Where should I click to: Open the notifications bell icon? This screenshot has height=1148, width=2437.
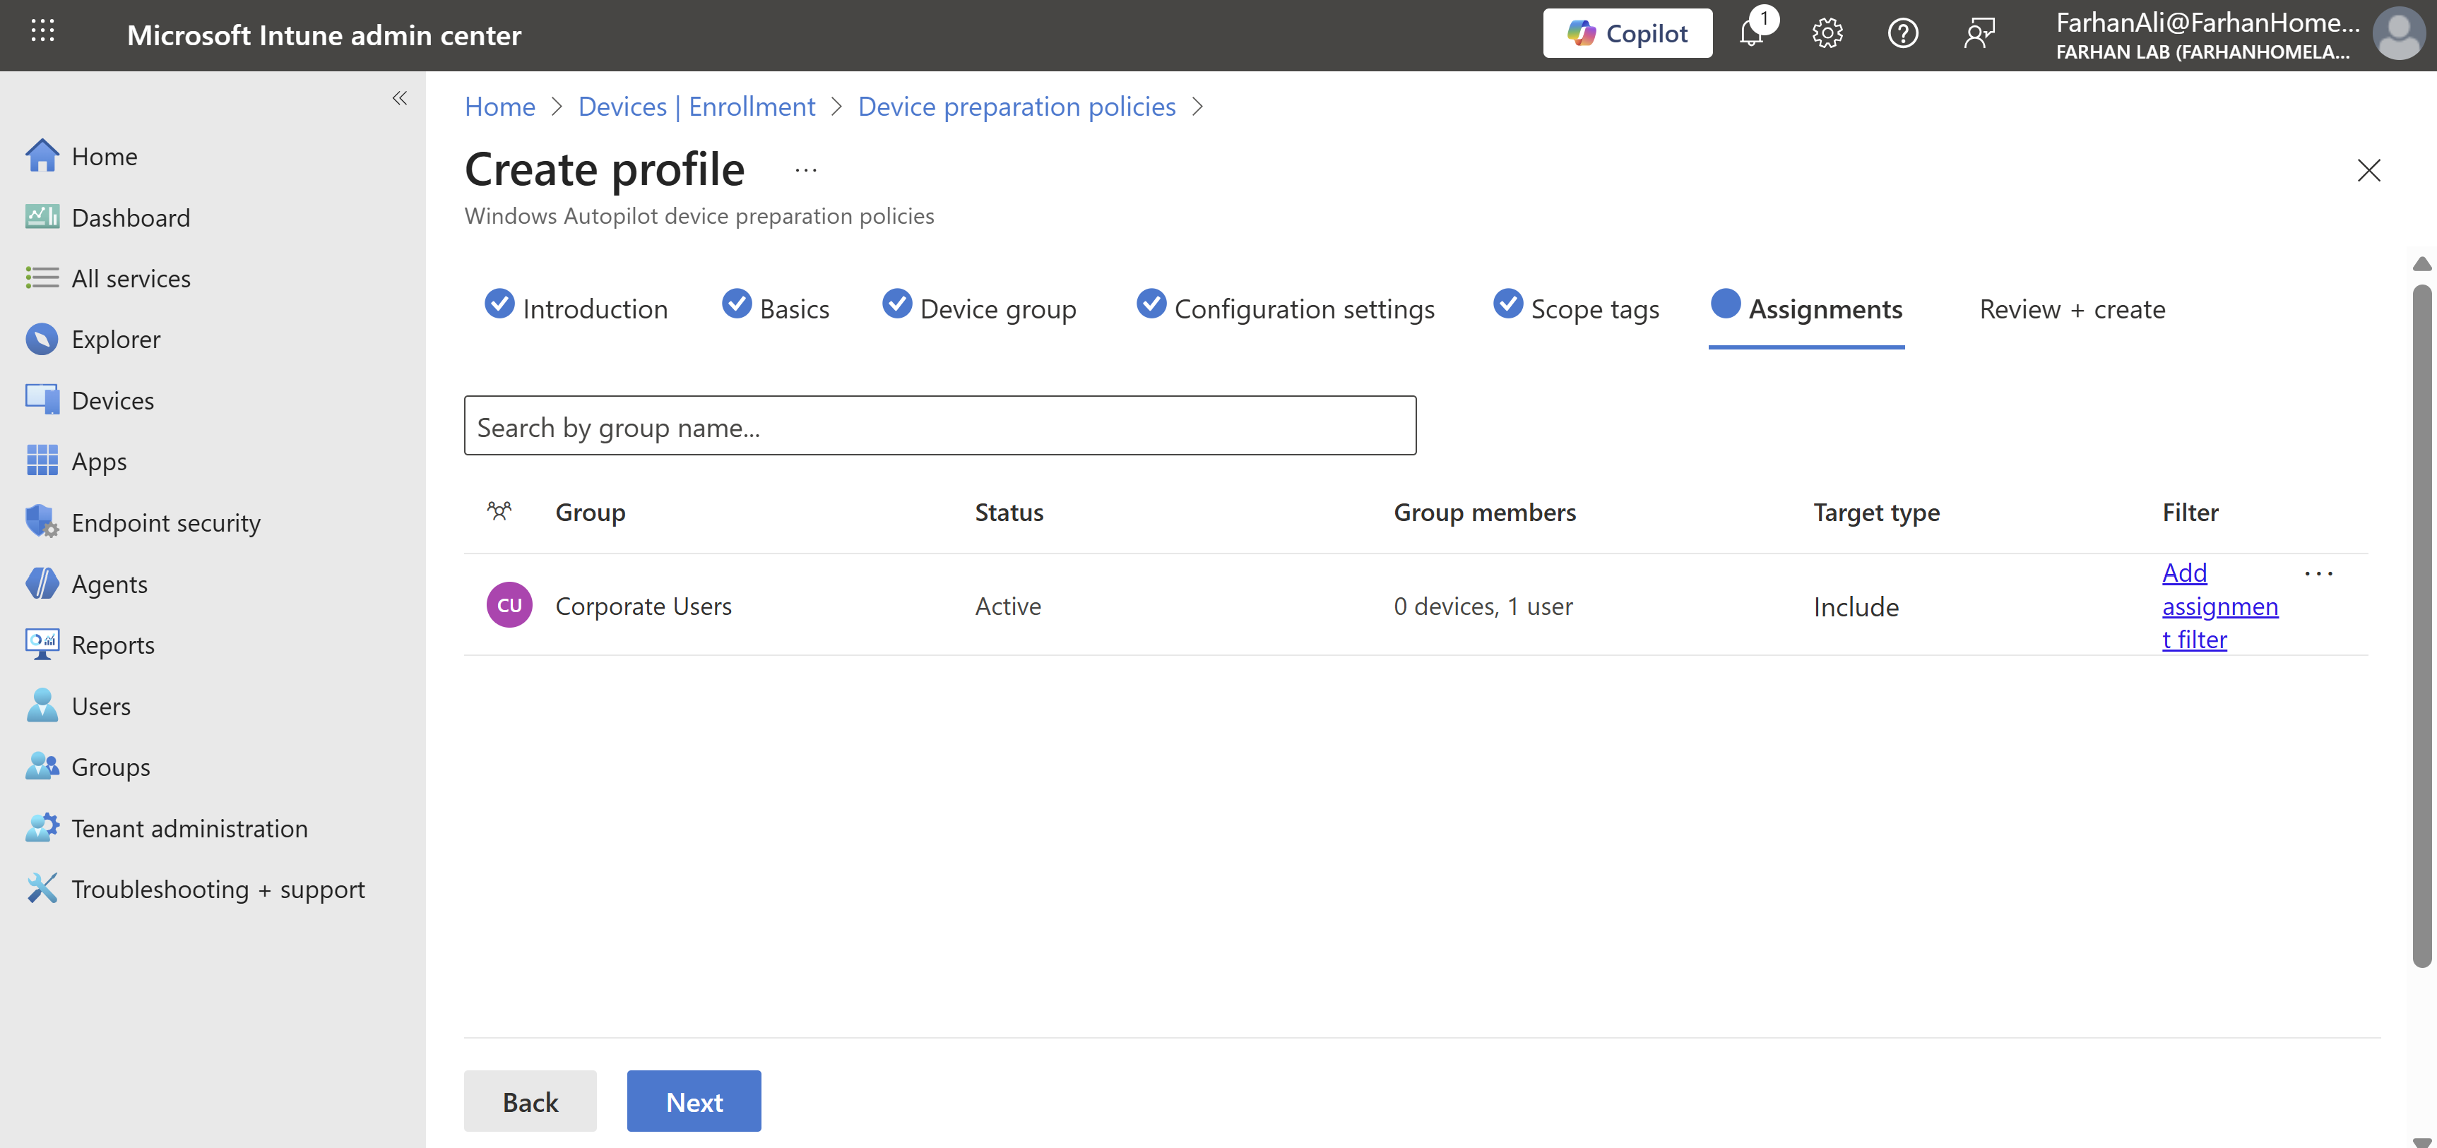(x=1751, y=34)
